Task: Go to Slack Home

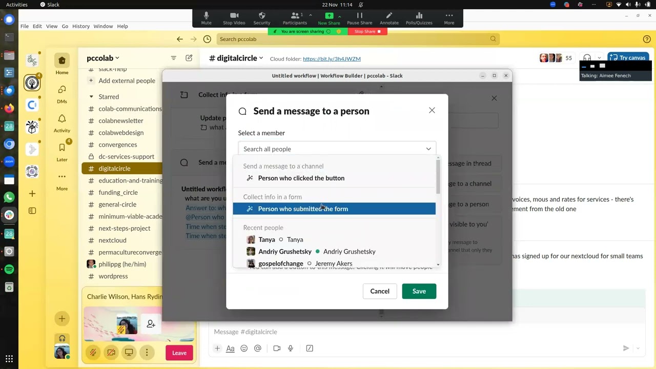Action: (62, 64)
